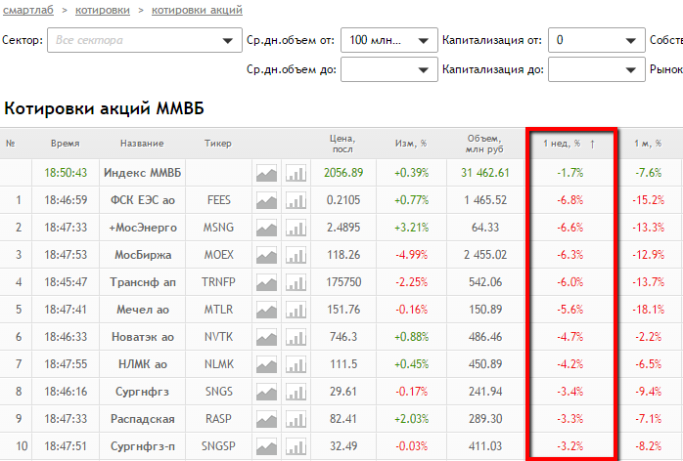Open area chart icon for Индекс ММВБ
Screen dimensions: 683x461
266,174
